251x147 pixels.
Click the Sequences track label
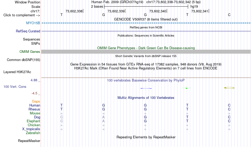pos(31,39)
